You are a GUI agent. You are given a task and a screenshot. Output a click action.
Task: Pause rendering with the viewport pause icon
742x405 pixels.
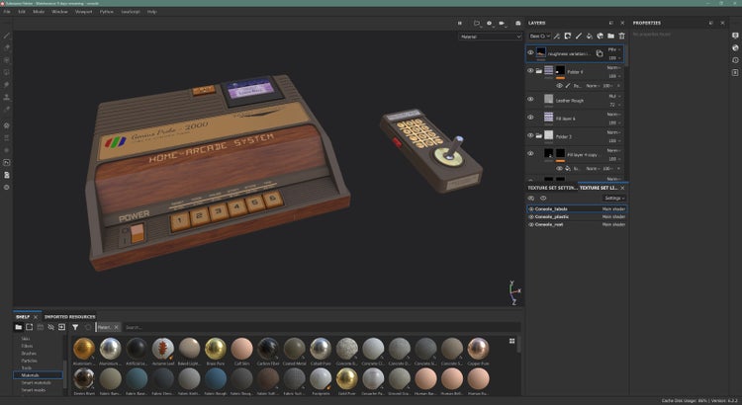[459, 22]
